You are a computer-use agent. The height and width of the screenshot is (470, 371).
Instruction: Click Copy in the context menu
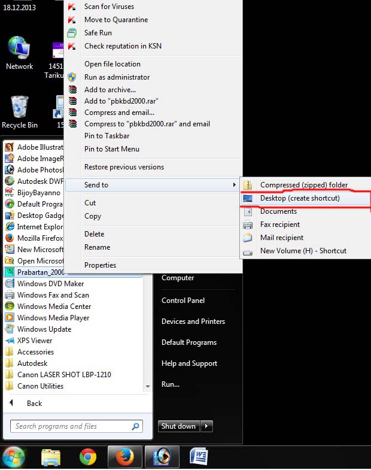click(x=93, y=216)
